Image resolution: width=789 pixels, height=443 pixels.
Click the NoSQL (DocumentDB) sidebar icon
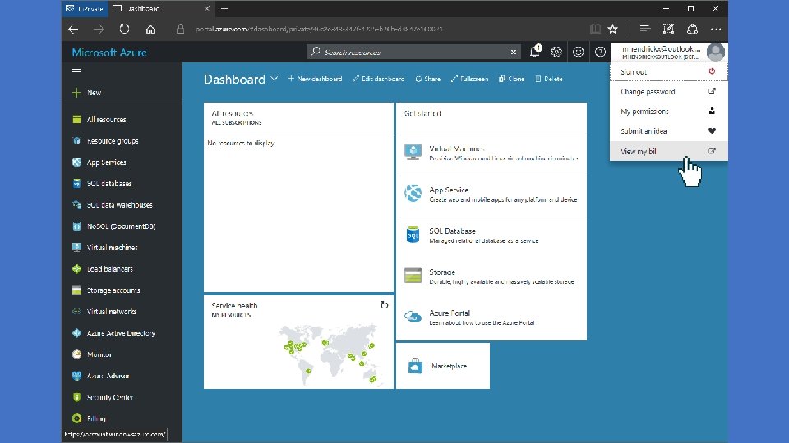pyautogui.click(x=76, y=226)
